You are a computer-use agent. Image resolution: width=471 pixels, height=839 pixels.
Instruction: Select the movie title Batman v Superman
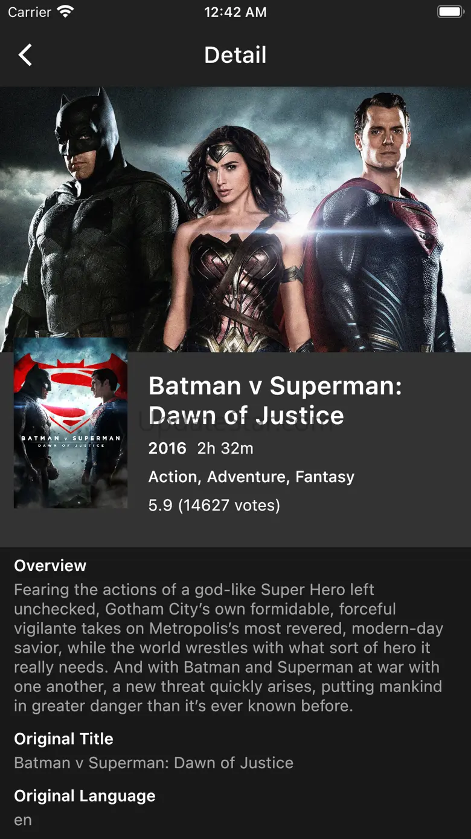275,400
